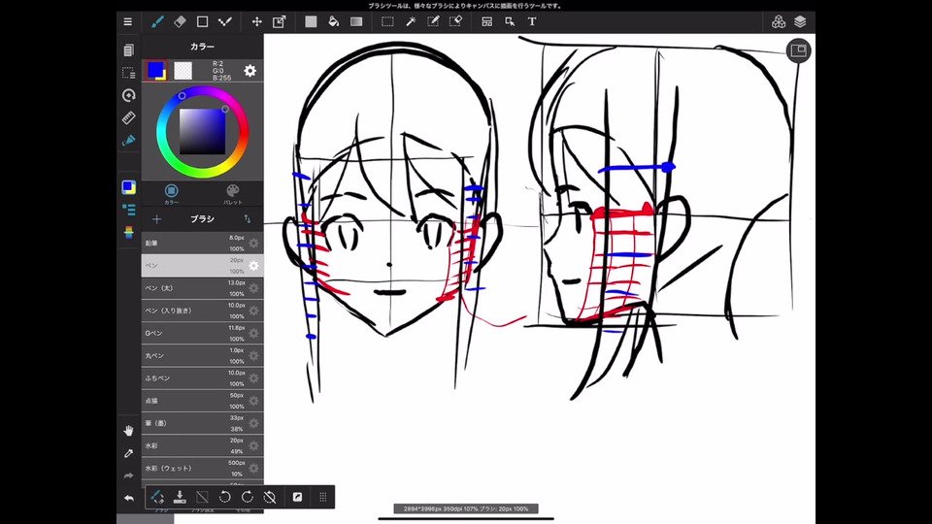Toggle the ruler guide tool in sidebar
Image resolution: width=932 pixels, height=524 pixels.
[x=128, y=117]
